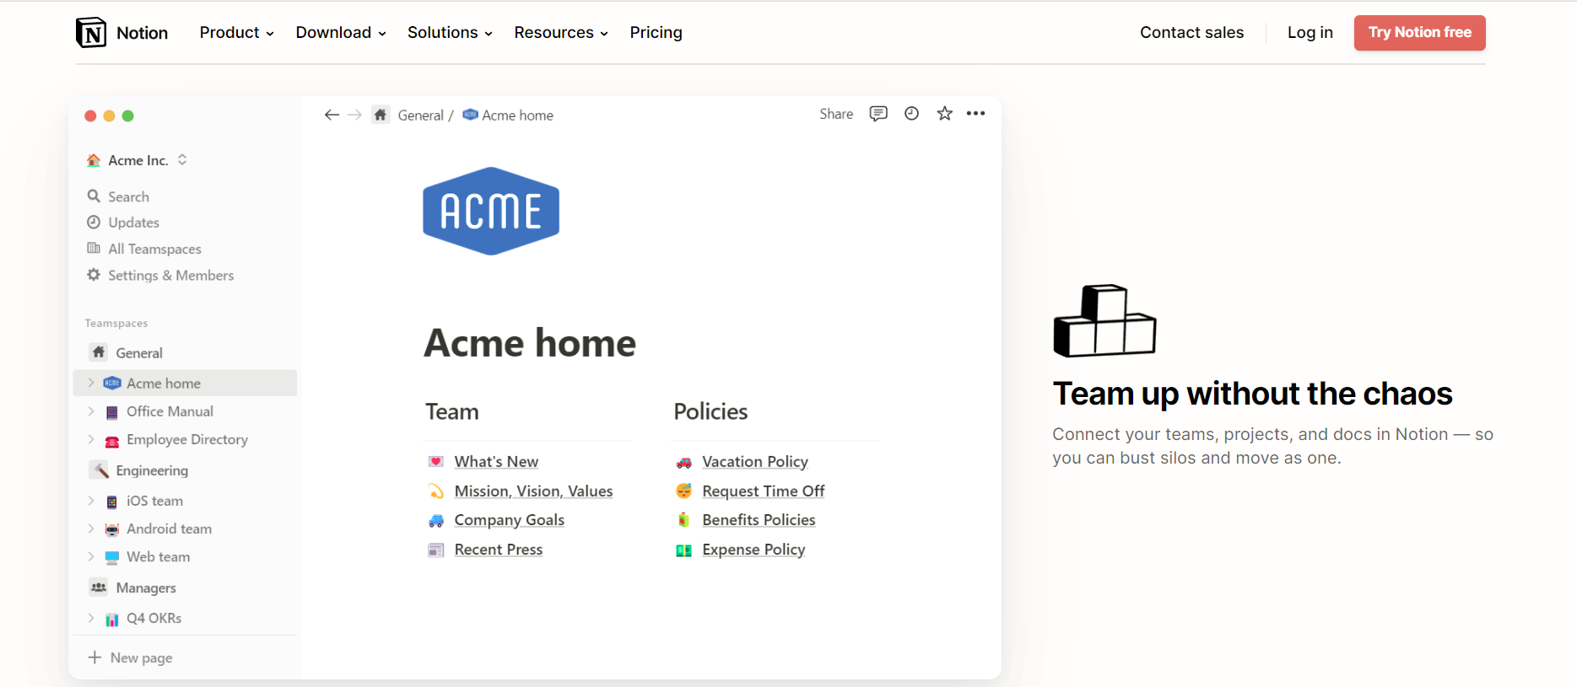Open the Expense Policy link
Screen dimensions: 1577x687
pos(753,550)
